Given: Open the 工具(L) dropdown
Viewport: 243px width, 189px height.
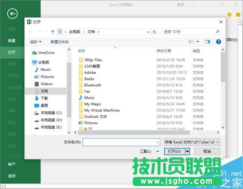Looking at the screenshot, I should tap(149, 152).
